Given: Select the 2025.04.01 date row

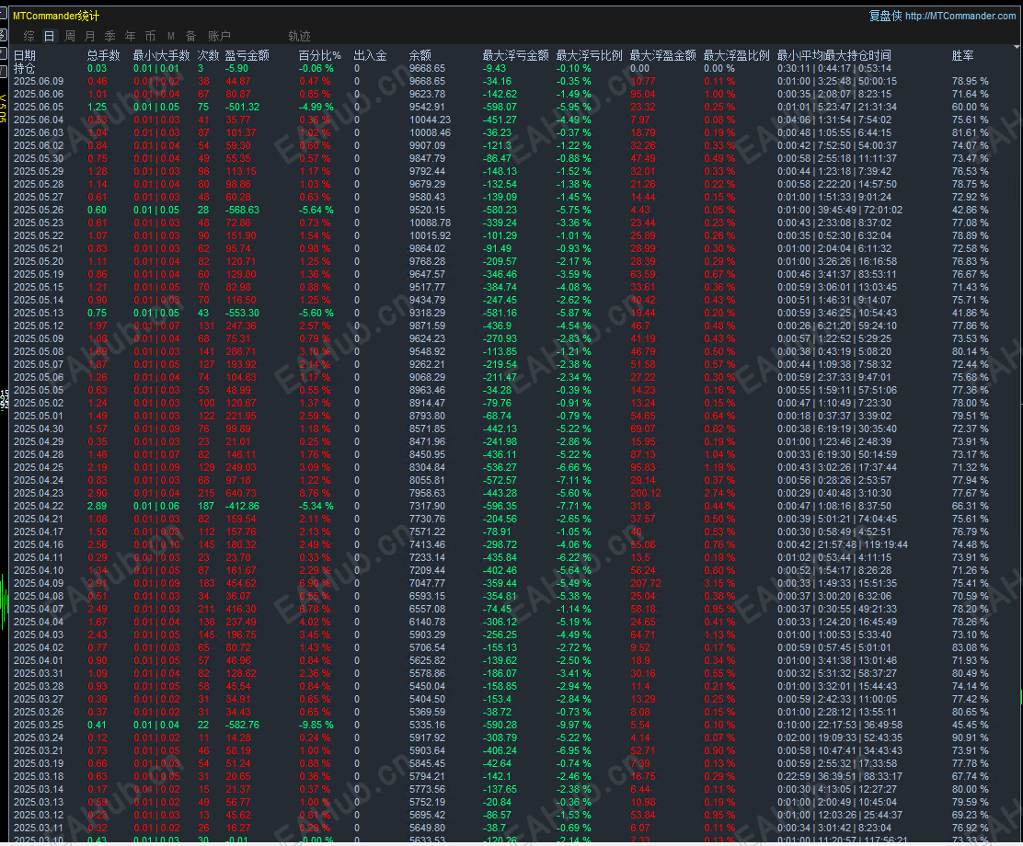Looking at the screenshot, I should pyautogui.click(x=39, y=660).
